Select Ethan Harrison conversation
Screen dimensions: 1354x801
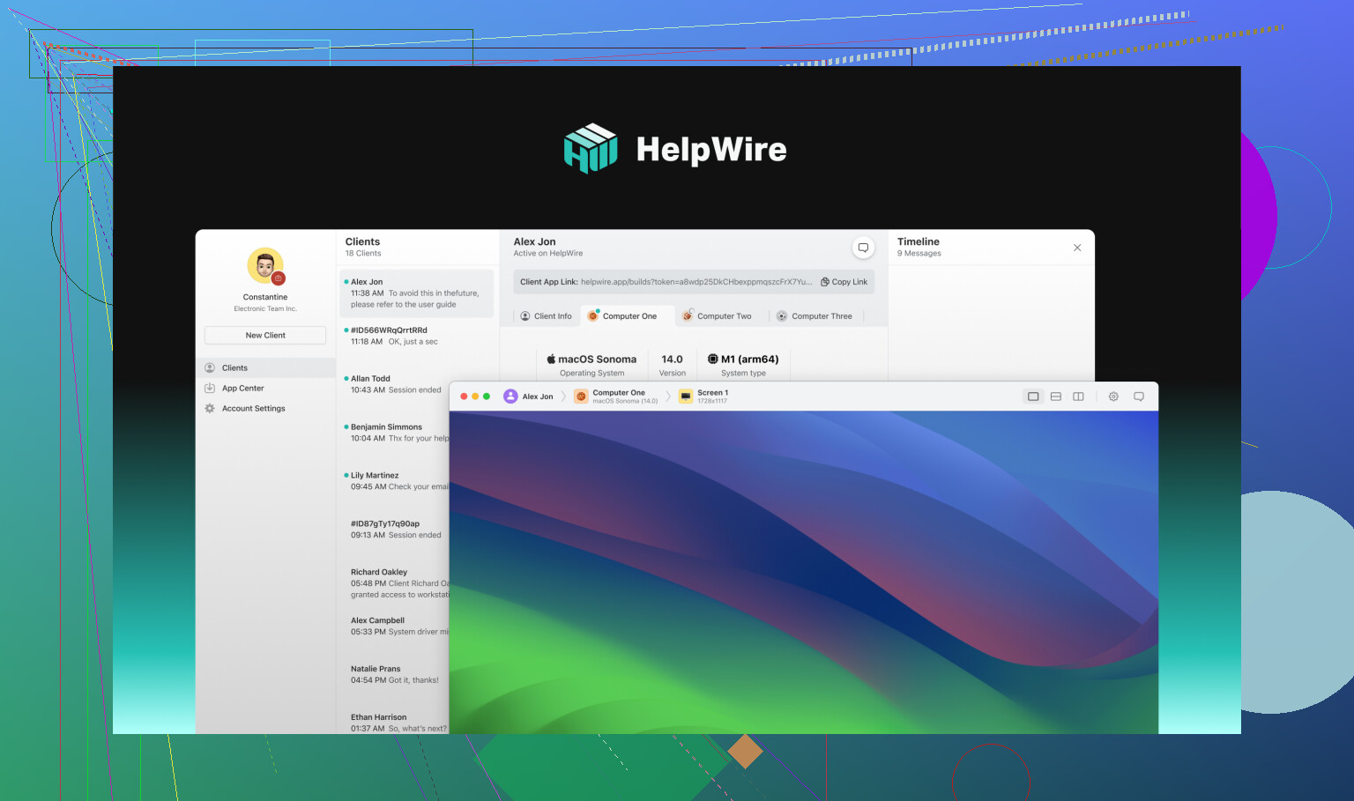pyautogui.click(x=395, y=723)
